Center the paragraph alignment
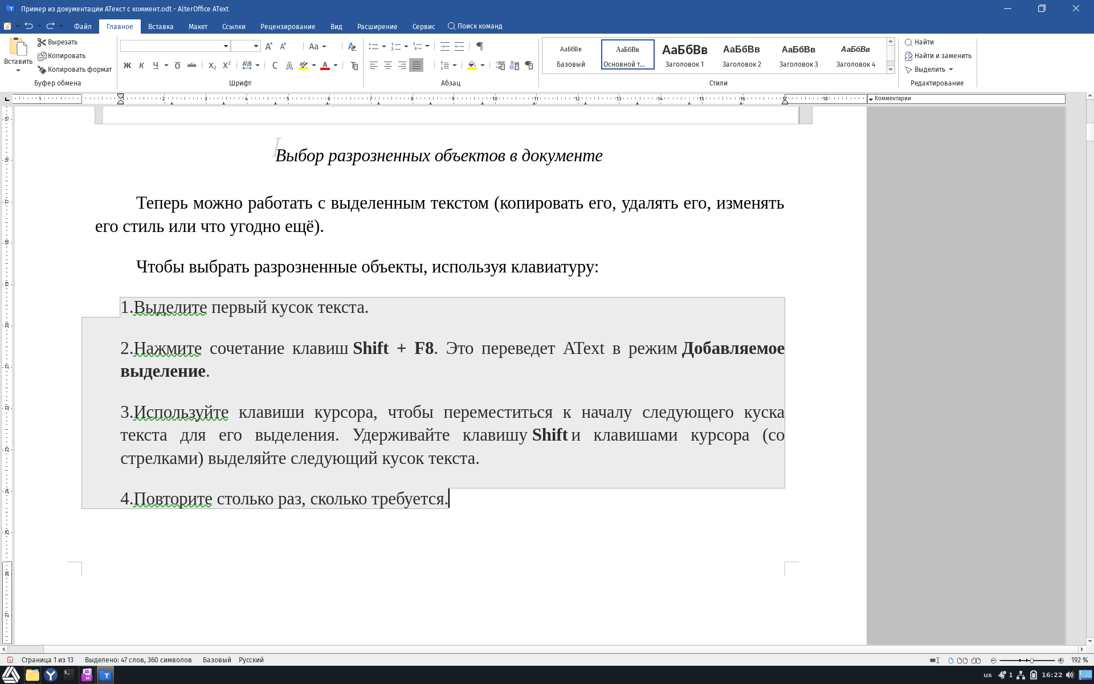Screen dimensions: 1094x684 (388, 66)
